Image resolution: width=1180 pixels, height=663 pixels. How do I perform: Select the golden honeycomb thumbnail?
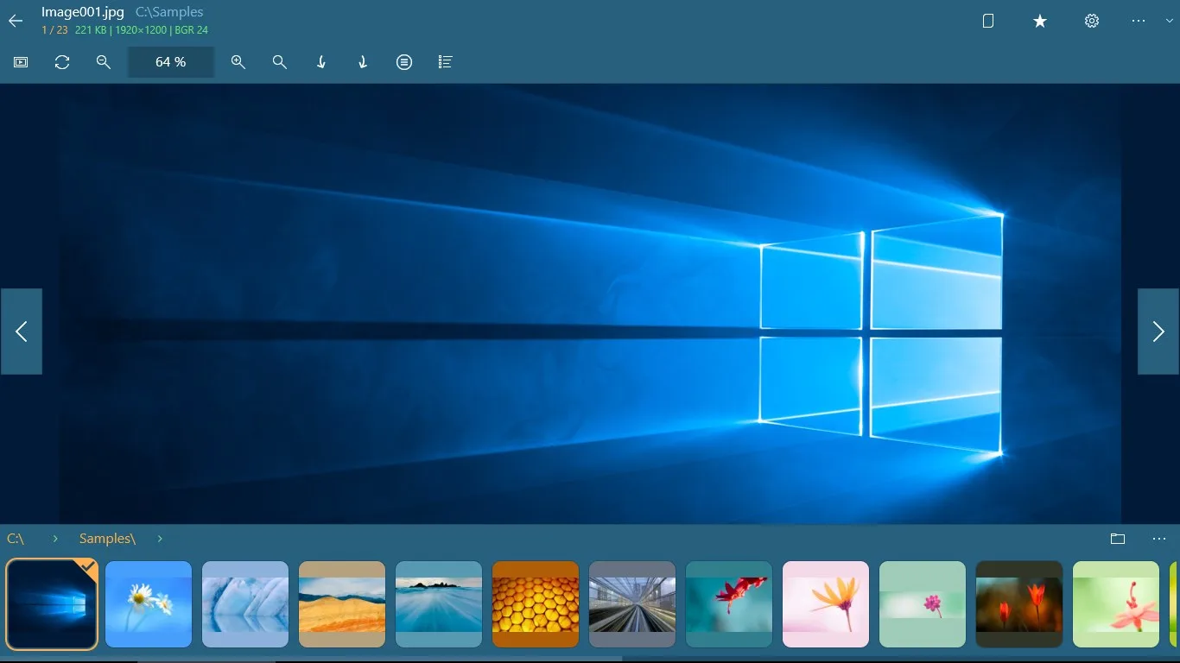[x=536, y=604]
